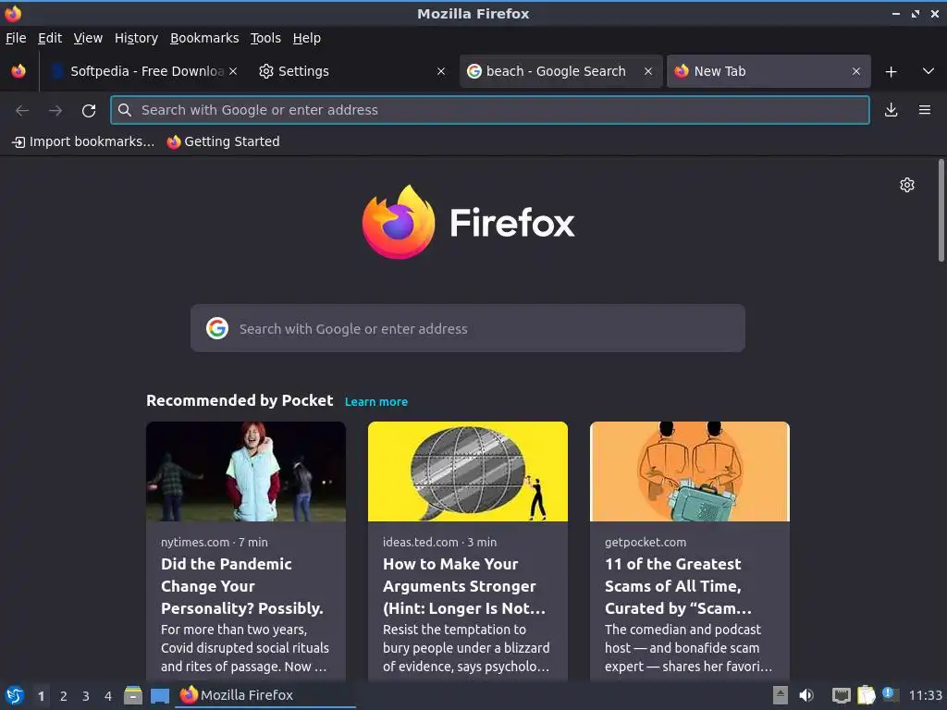
Task: Click the show desktop taskbar icon
Action: pos(160,696)
